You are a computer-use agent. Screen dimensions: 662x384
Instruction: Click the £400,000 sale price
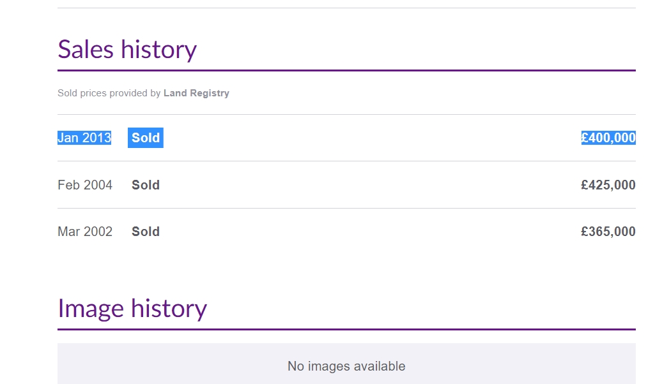(608, 138)
